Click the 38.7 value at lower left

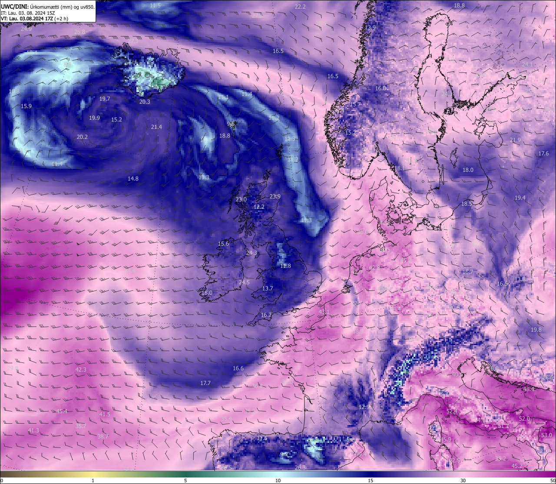point(103,437)
